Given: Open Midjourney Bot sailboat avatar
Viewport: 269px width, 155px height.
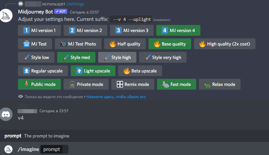Looking at the screenshot, I should [x=6, y=16].
